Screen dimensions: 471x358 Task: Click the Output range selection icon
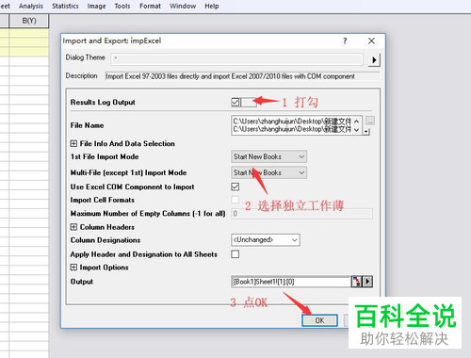pyautogui.click(x=356, y=282)
